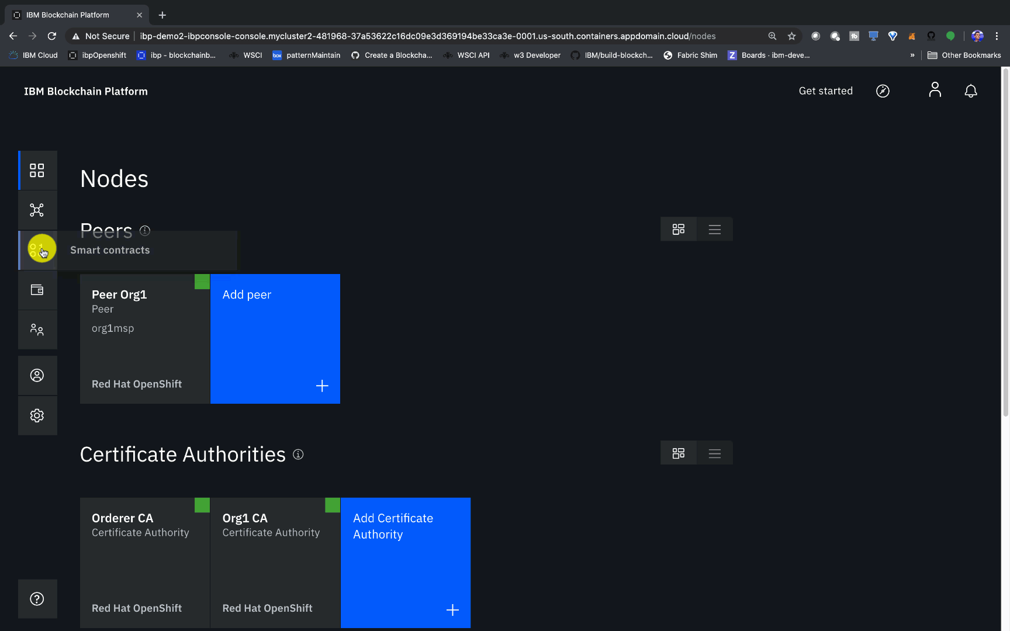This screenshot has width=1010, height=631.
Task: Go forward using the browser forward arrow
Action: coord(33,36)
